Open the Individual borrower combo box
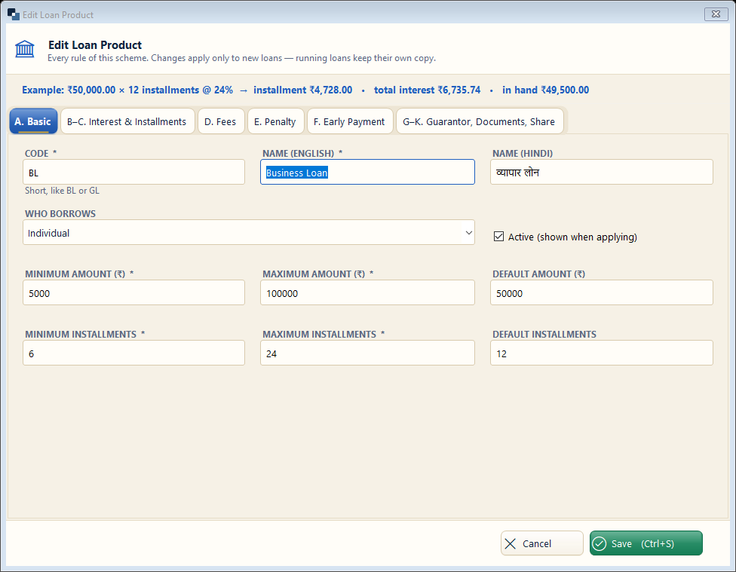Screen dimensions: 736x572 pos(248,232)
